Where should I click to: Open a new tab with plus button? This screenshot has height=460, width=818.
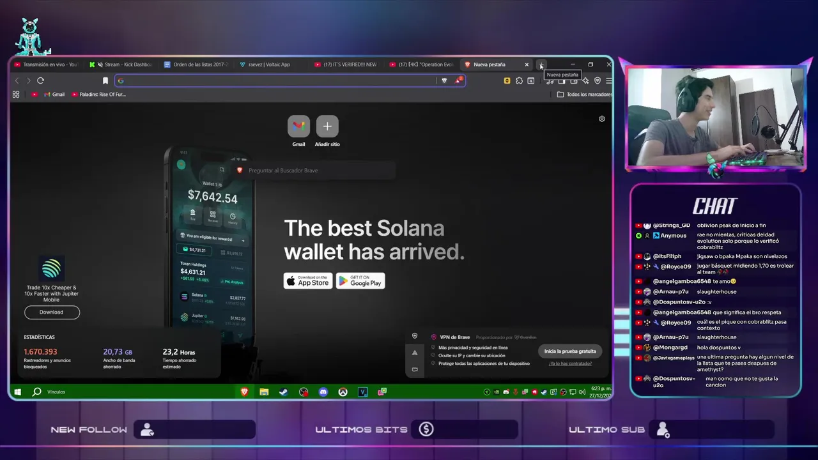[x=541, y=65]
